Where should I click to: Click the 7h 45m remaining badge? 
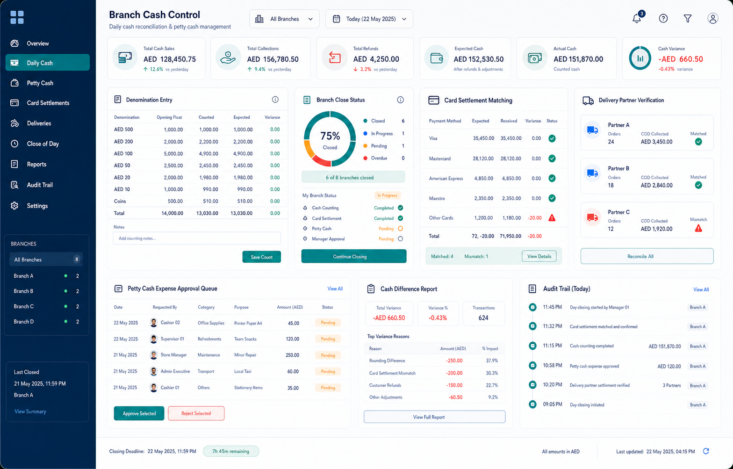click(231, 451)
